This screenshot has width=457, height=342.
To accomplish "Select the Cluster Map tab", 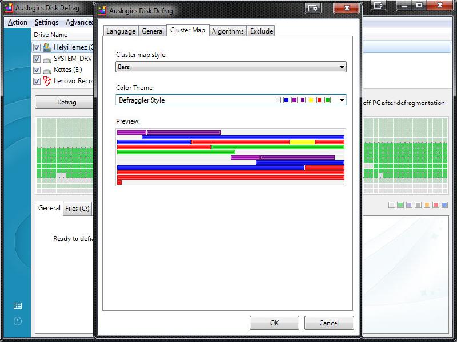I will [x=188, y=30].
